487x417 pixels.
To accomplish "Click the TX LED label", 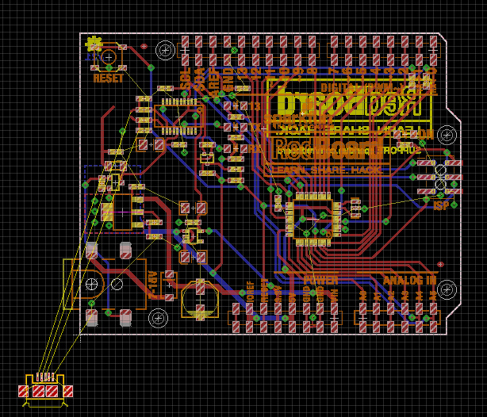I will 255,127.
